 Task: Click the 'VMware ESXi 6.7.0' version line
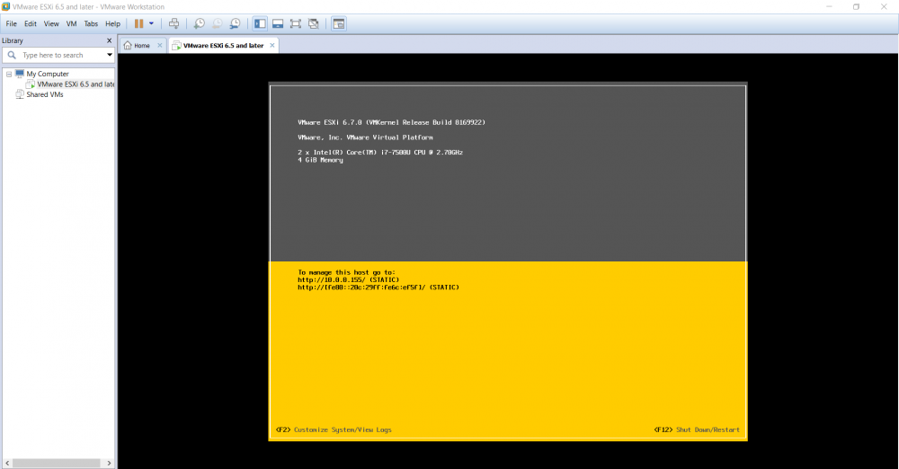point(391,122)
